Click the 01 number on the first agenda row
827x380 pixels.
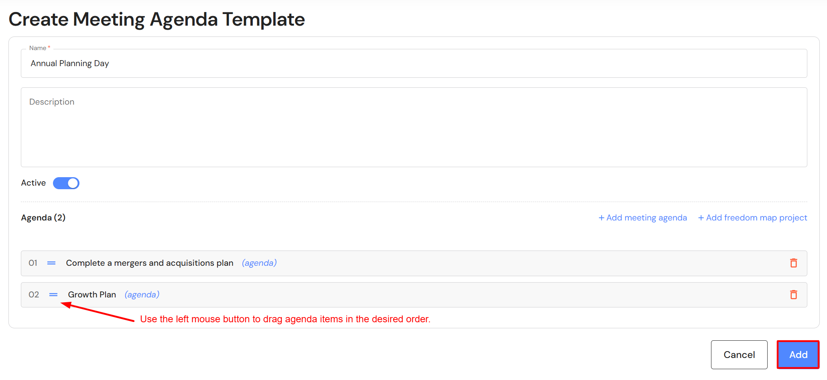click(x=33, y=263)
